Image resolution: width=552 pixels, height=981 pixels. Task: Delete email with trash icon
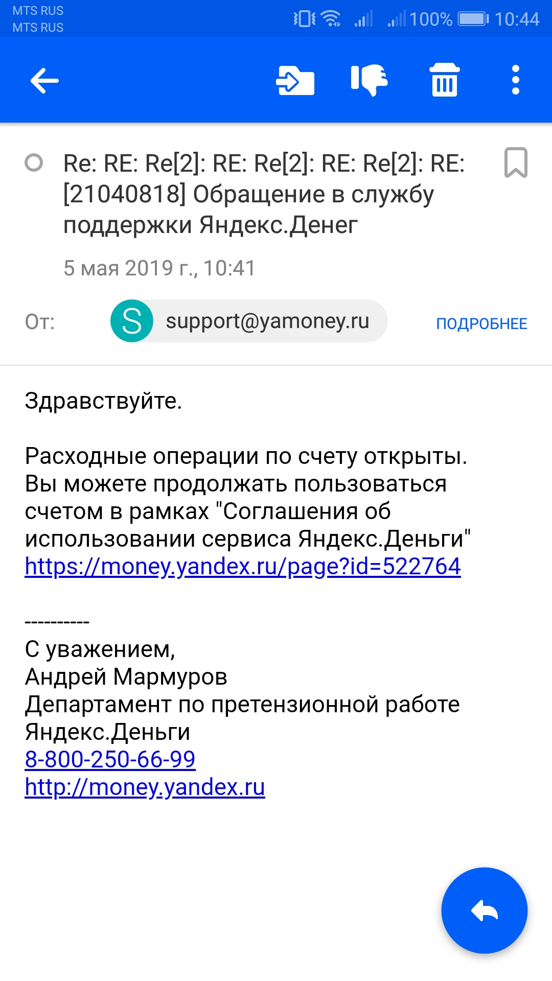(444, 80)
